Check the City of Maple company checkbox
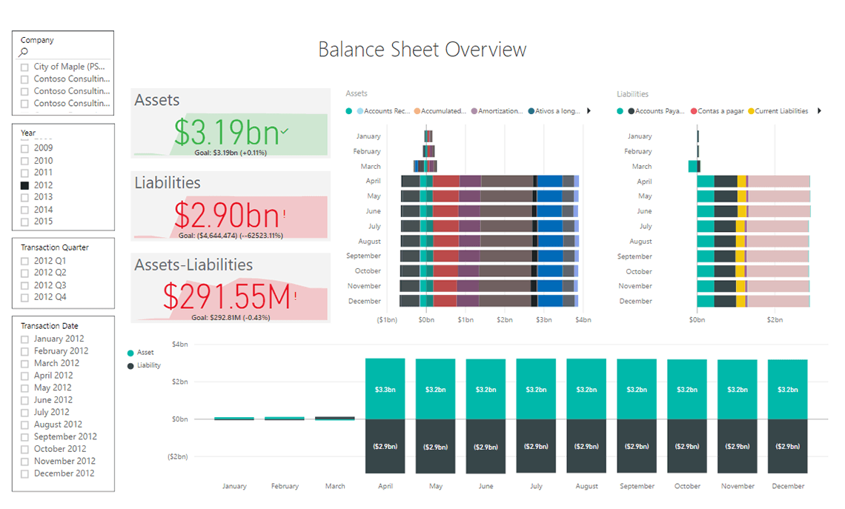Screen dimensions: 845x509 click(x=24, y=67)
